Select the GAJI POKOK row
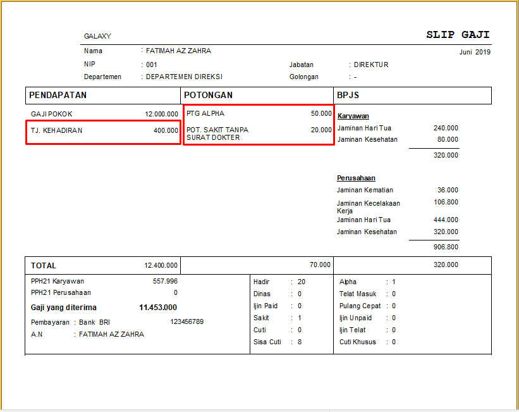 tap(104, 115)
